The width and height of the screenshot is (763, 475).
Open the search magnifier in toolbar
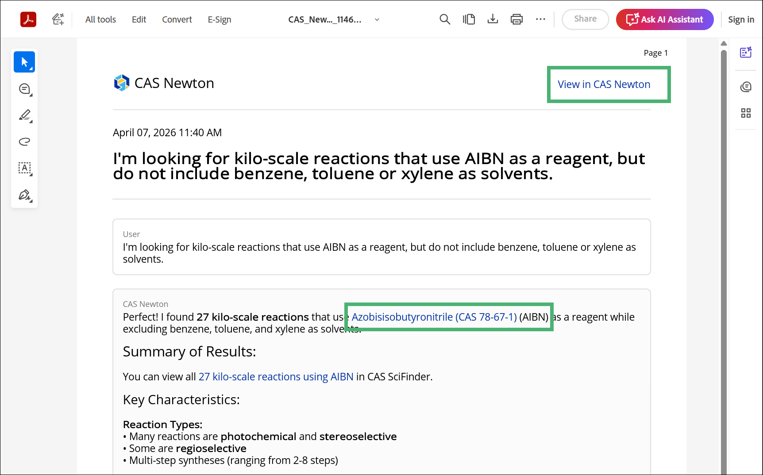pos(445,19)
